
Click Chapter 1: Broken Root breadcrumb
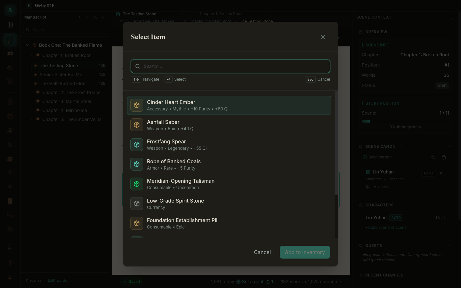coord(210,21)
